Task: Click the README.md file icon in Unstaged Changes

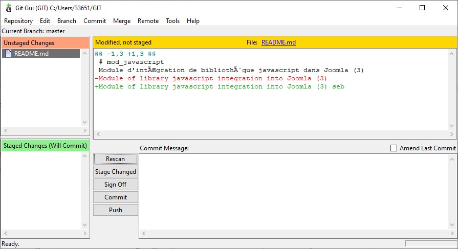Action: coord(8,53)
